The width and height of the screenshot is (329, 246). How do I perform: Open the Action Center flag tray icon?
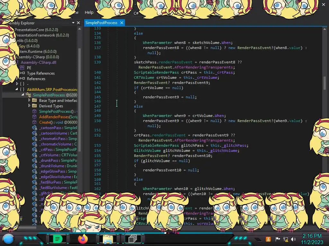tap(278, 239)
